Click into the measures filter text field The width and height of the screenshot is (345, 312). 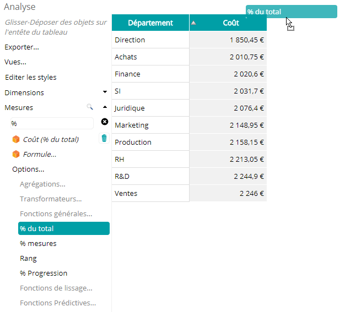pyautogui.click(x=52, y=123)
